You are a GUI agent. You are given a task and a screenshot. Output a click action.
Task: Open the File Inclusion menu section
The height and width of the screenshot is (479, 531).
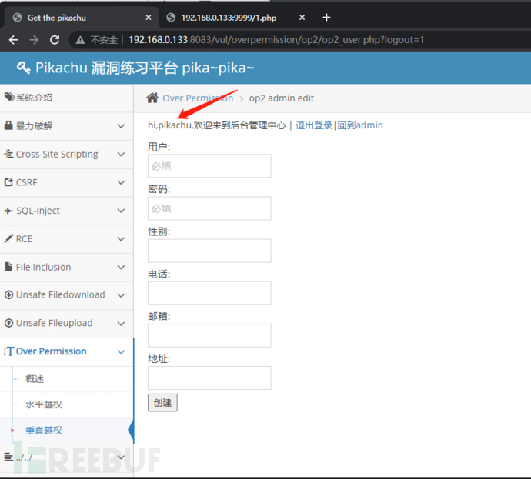coord(66,268)
